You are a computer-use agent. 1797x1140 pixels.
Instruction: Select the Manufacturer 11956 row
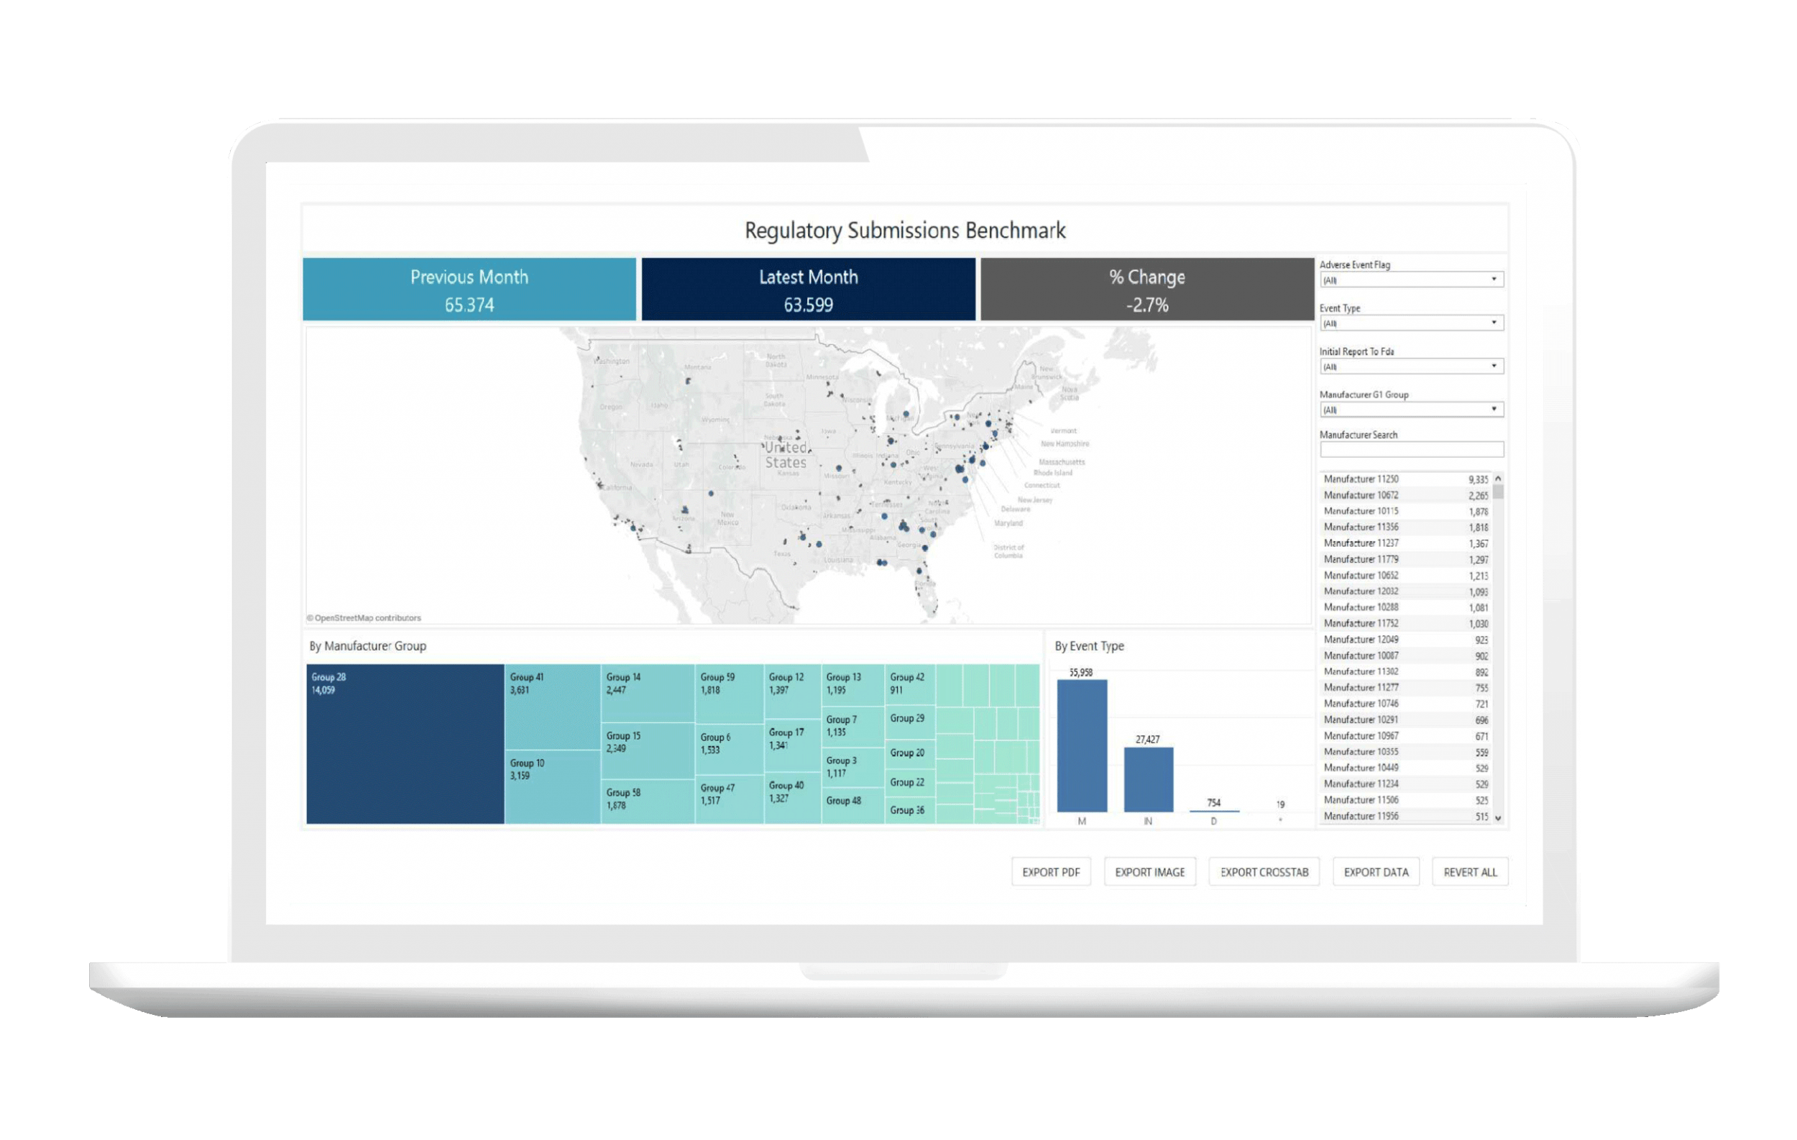(x=1406, y=817)
